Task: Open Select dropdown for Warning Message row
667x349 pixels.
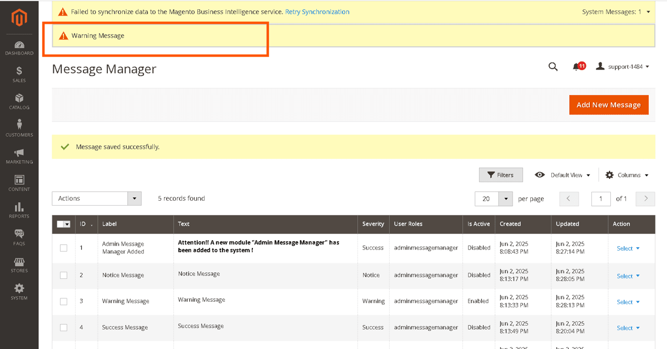Action: click(628, 302)
